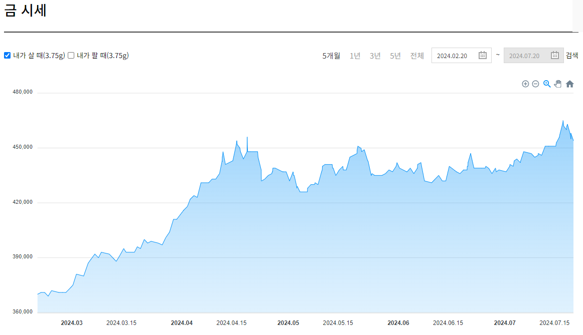Activate the hand panning tool

pyautogui.click(x=558, y=84)
